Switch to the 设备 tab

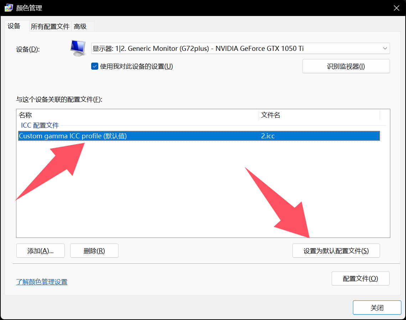pyautogui.click(x=14, y=26)
